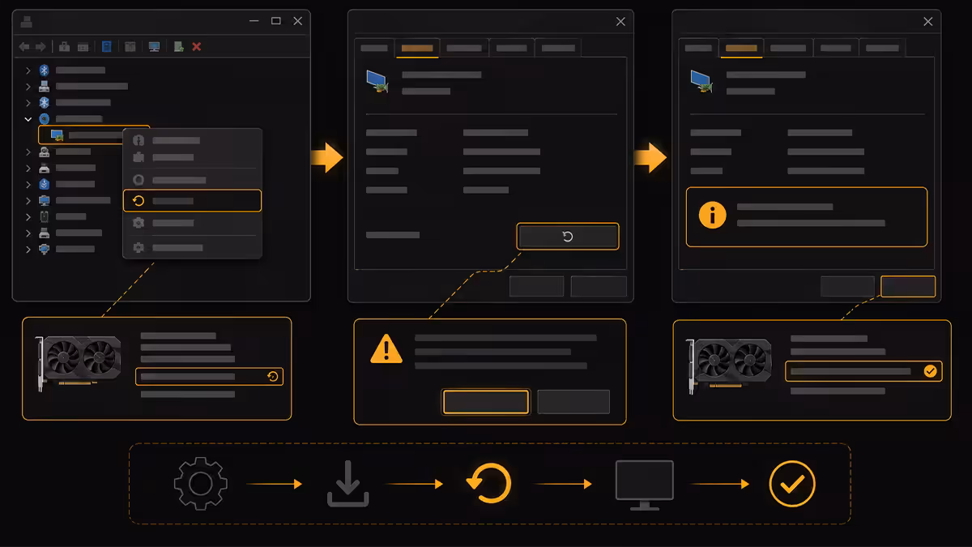The height and width of the screenshot is (547, 972).
Task: Click the highlighted rollback button in the middle window
Action: (567, 237)
